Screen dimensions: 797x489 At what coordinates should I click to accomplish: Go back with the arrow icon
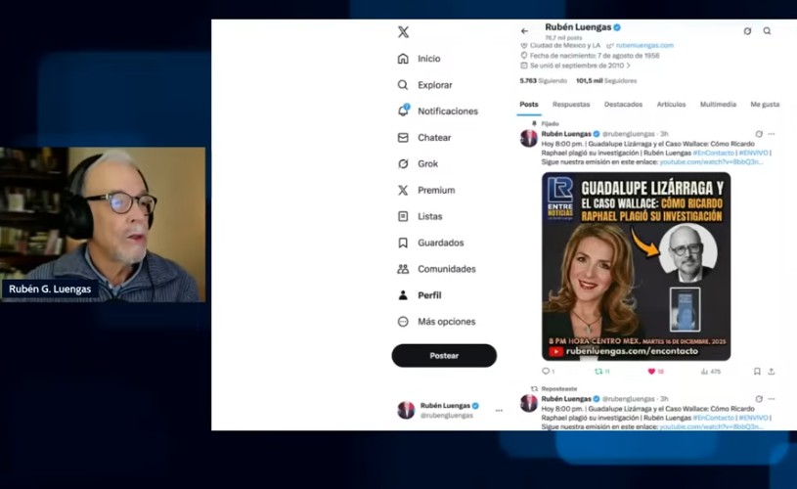pos(524,31)
